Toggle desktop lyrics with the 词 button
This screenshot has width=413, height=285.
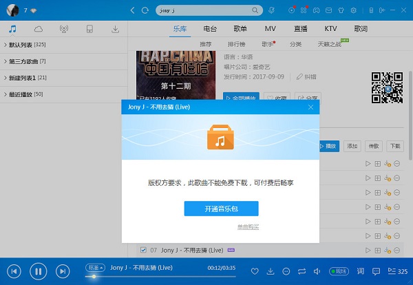361,271
